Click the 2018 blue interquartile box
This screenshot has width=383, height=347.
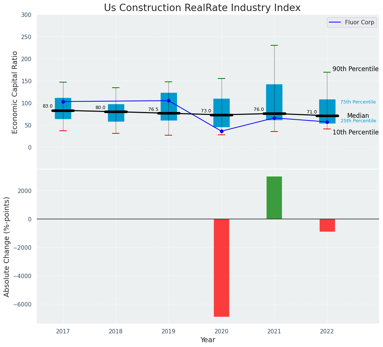tap(116, 113)
